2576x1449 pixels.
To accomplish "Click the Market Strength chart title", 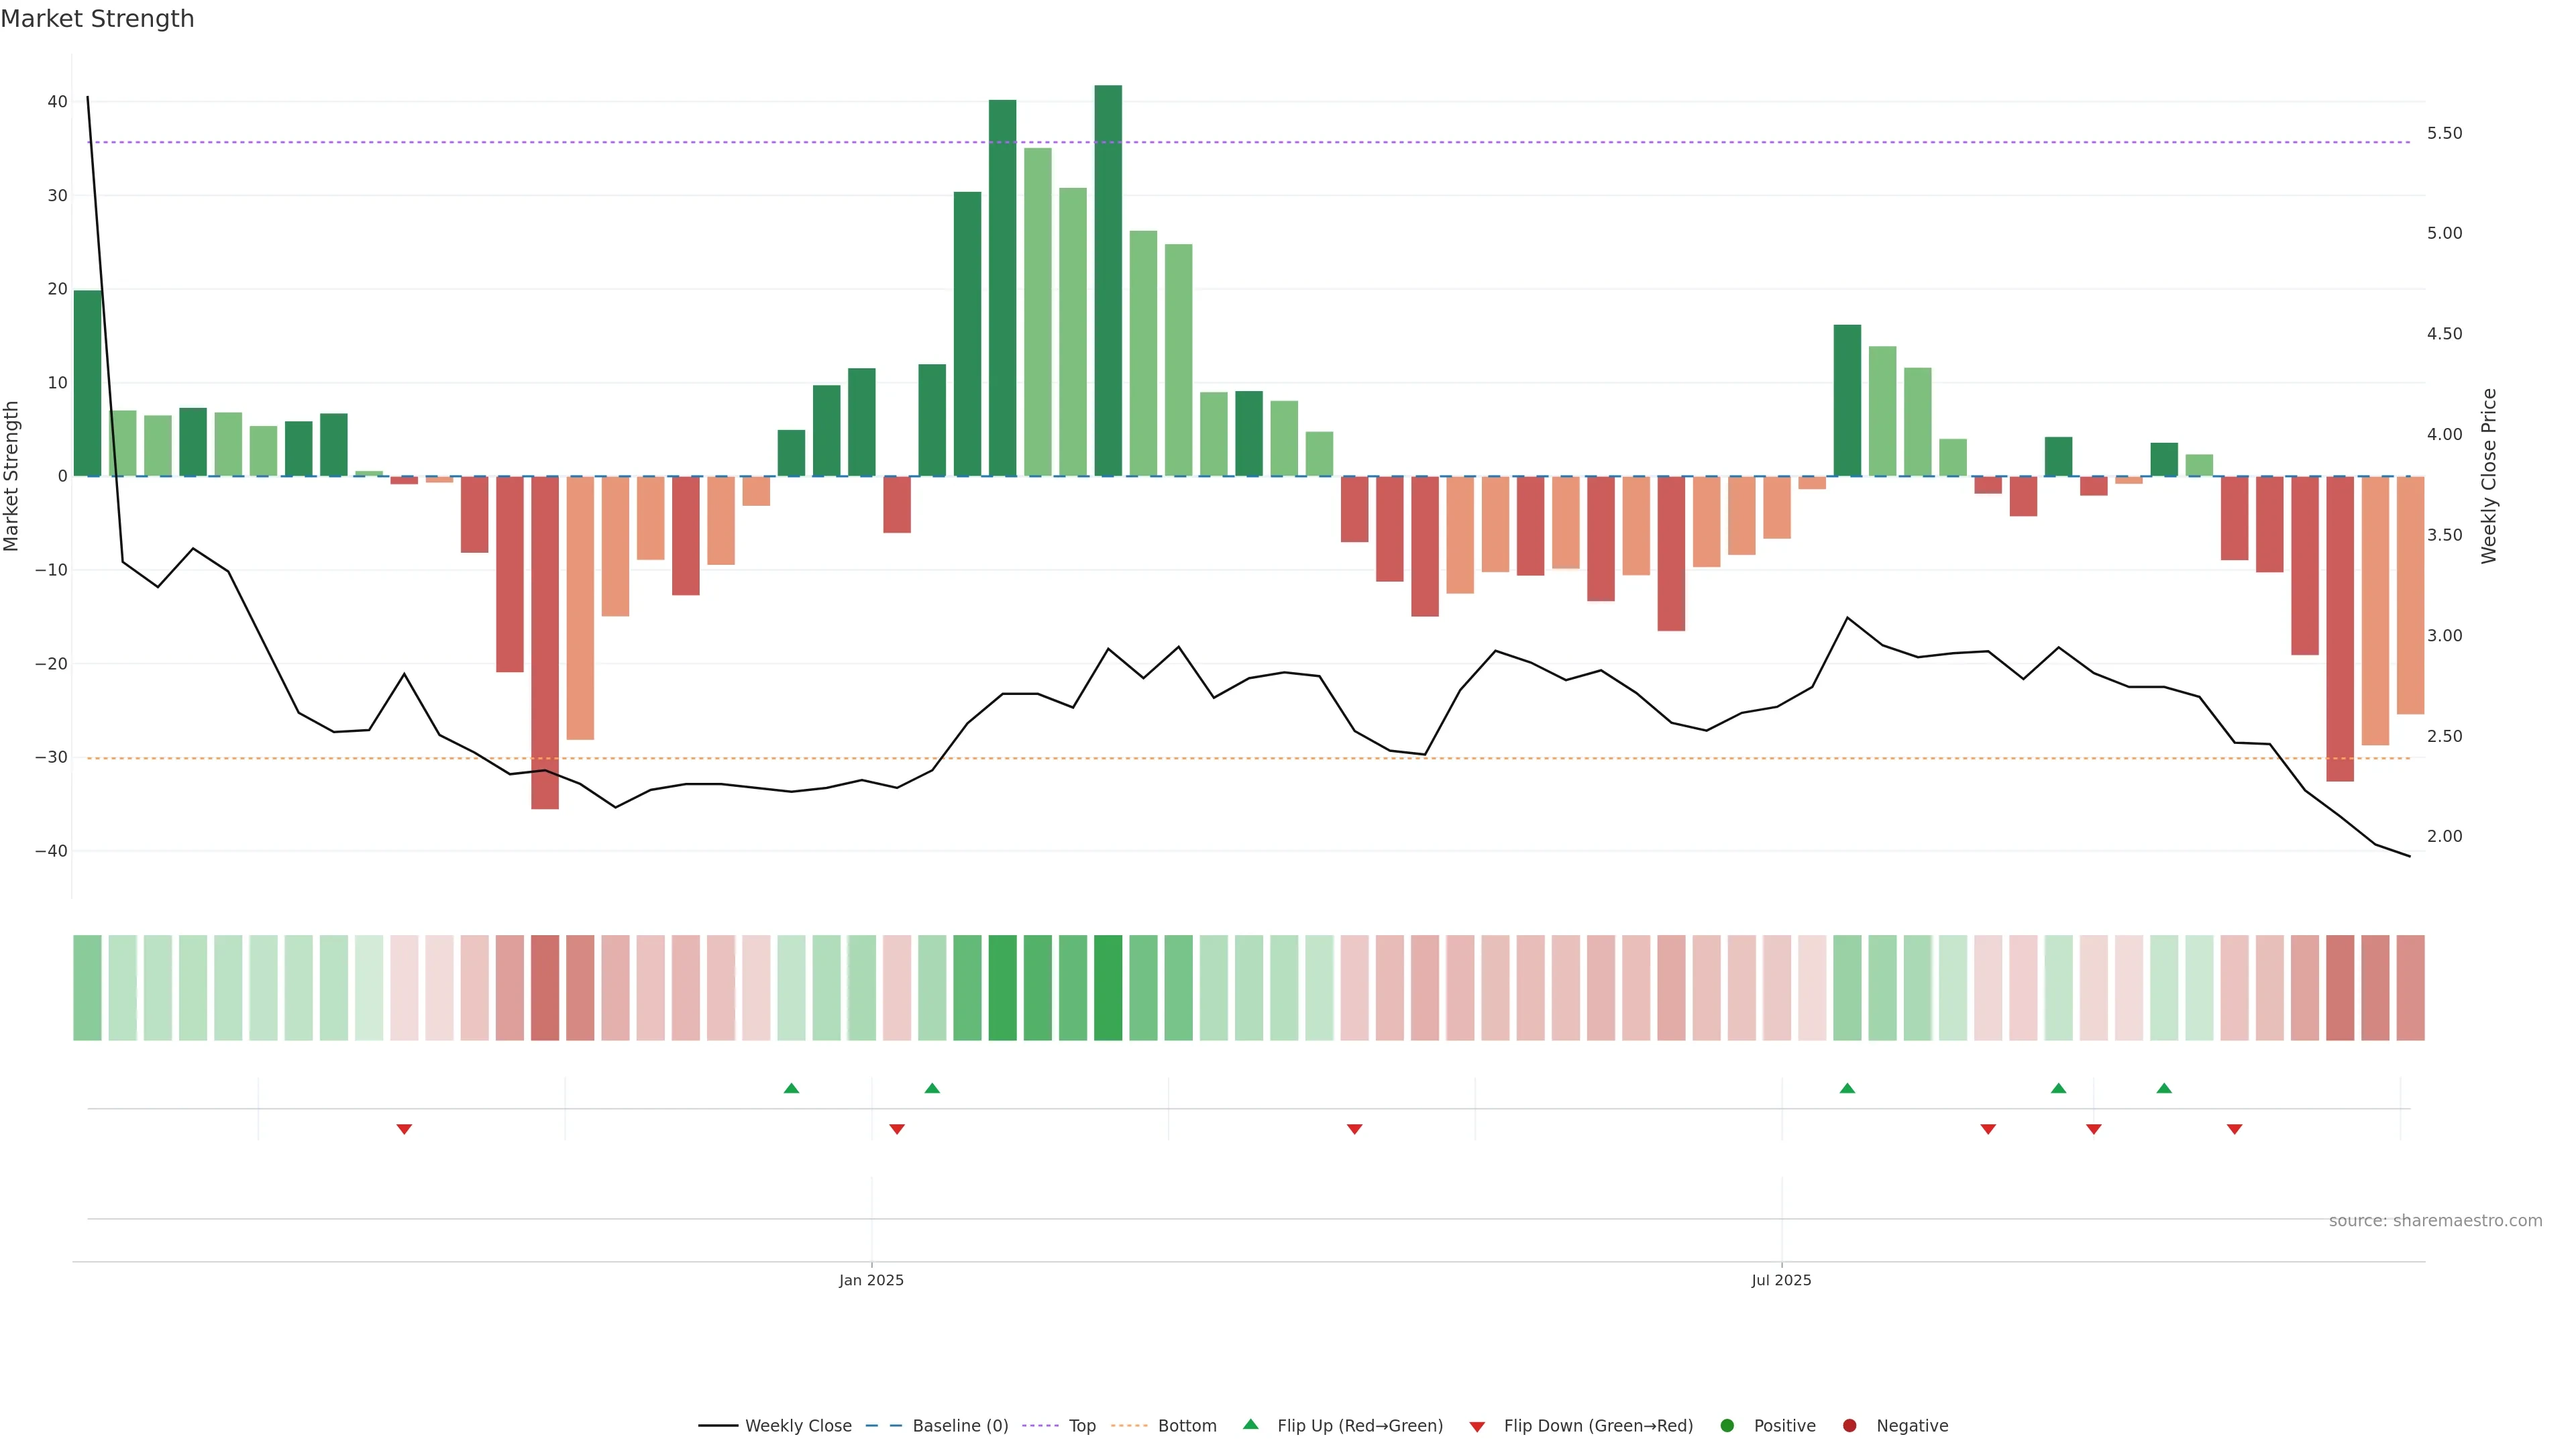I will pos(97,19).
